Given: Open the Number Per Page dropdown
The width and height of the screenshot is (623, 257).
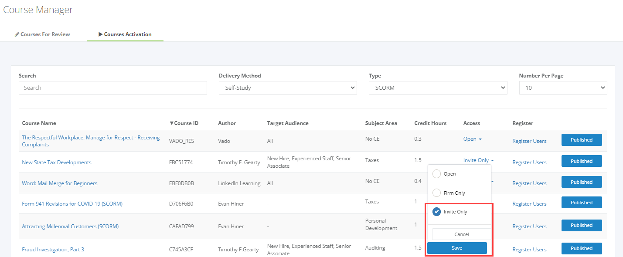Looking at the screenshot, I should (563, 88).
